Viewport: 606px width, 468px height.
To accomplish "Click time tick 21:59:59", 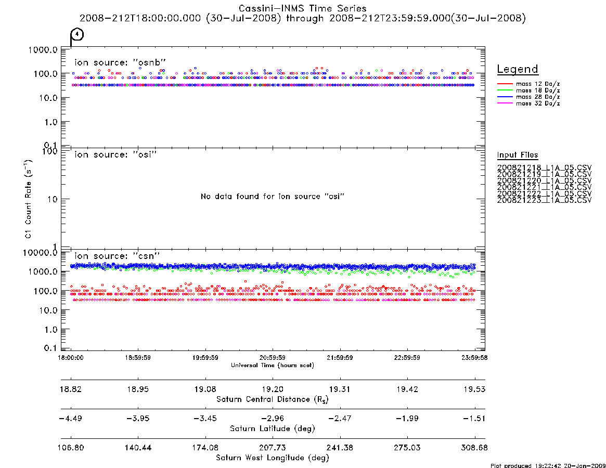I will [340, 358].
